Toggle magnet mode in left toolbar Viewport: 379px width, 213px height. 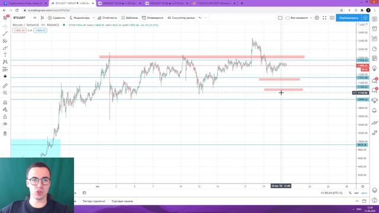(x=5, y=102)
